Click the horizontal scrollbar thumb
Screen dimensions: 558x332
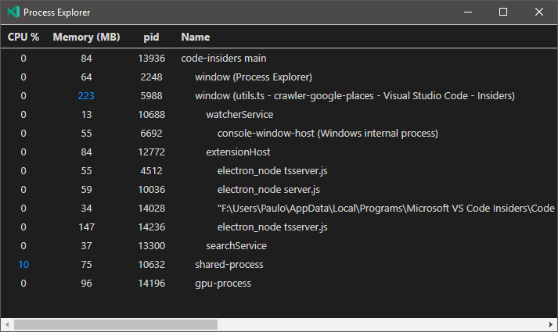point(116,324)
